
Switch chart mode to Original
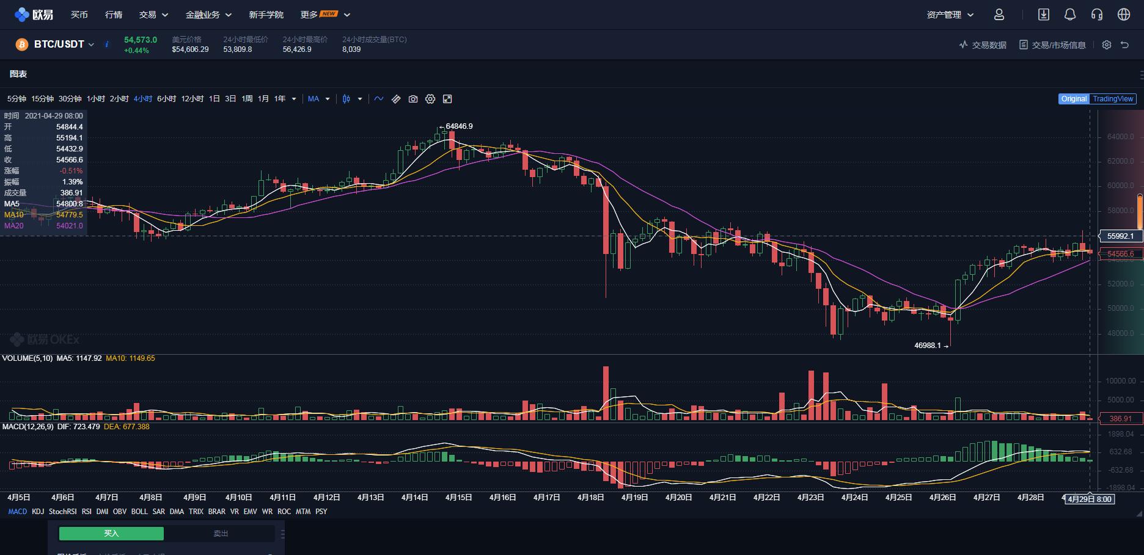[x=1074, y=99]
